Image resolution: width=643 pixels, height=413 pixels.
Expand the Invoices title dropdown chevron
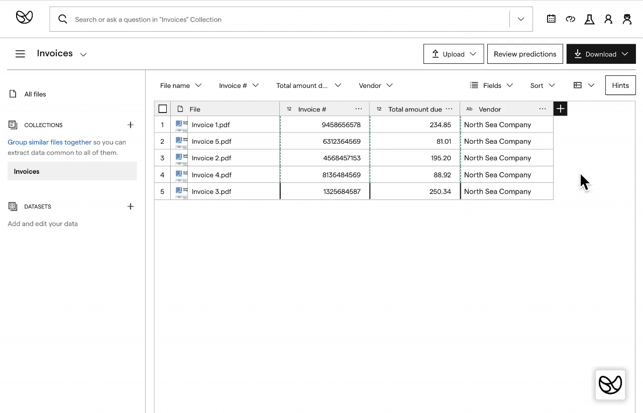point(83,54)
